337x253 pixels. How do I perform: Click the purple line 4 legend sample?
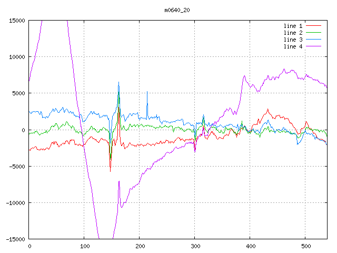[x=314, y=46]
